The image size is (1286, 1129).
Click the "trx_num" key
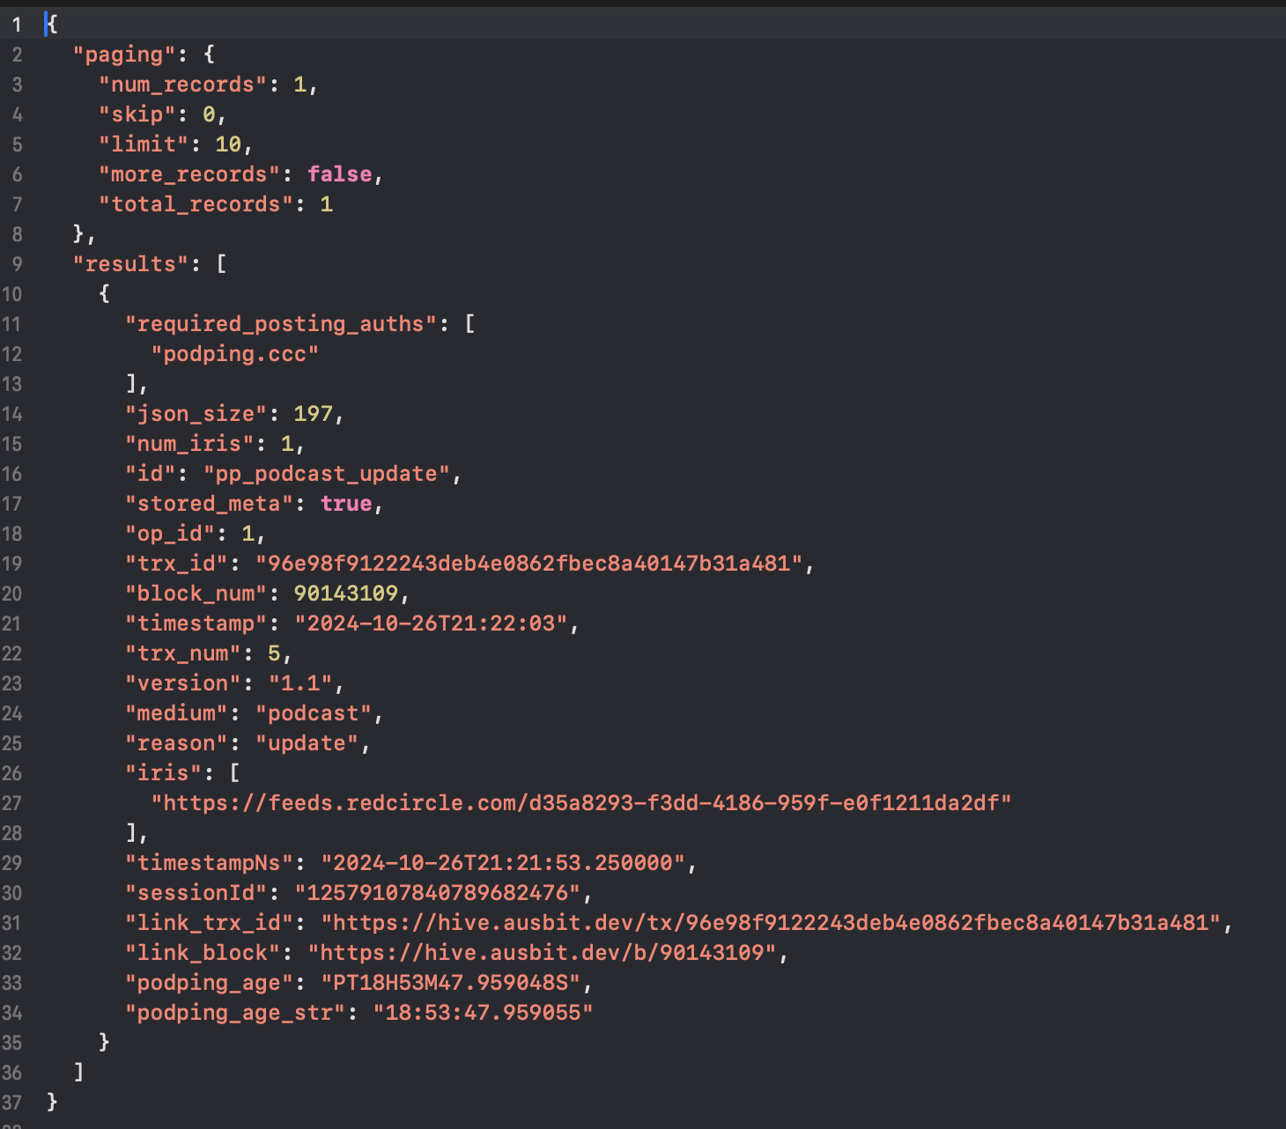[x=183, y=653]
